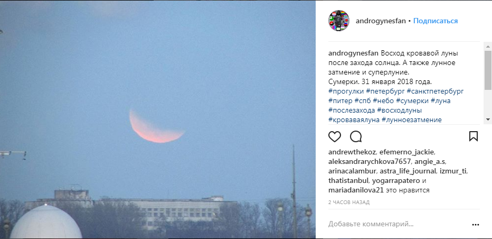
Task: Follow user via Подписаться link
Action: [x=435, y=21]
